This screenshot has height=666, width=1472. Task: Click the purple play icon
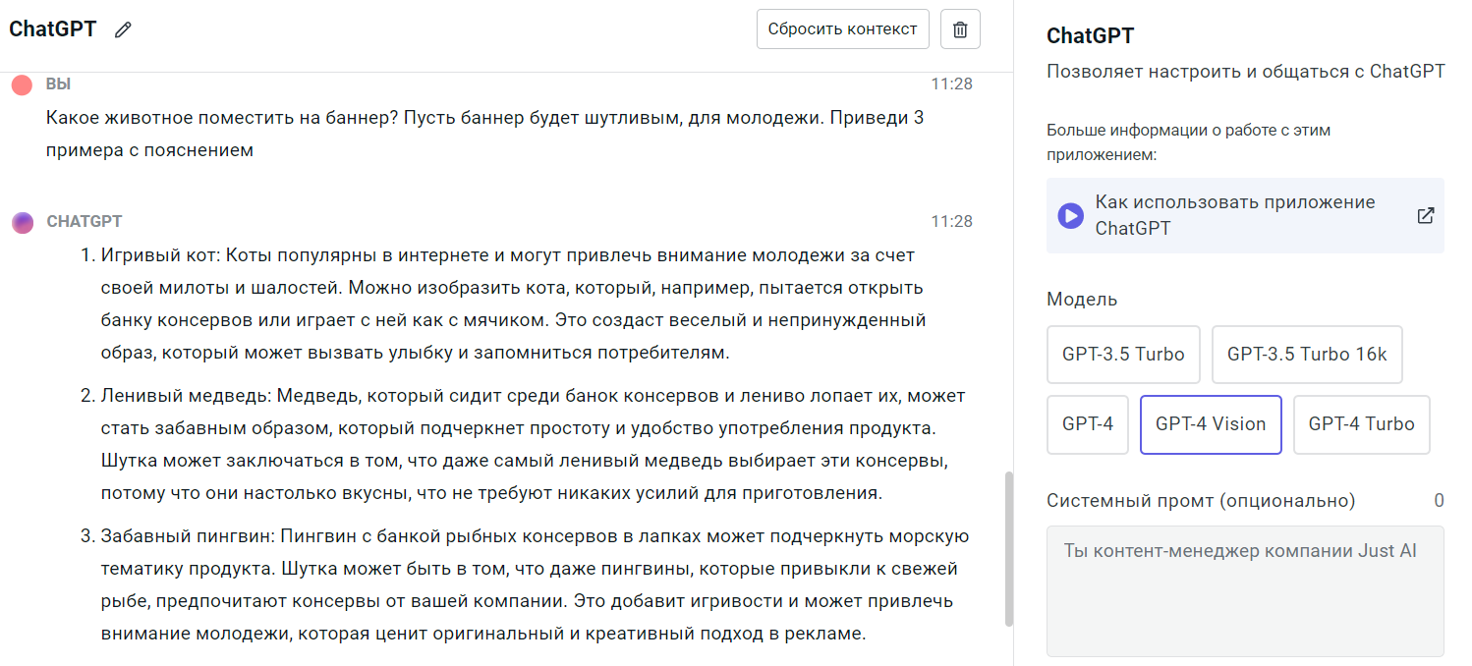[1070, 215]
